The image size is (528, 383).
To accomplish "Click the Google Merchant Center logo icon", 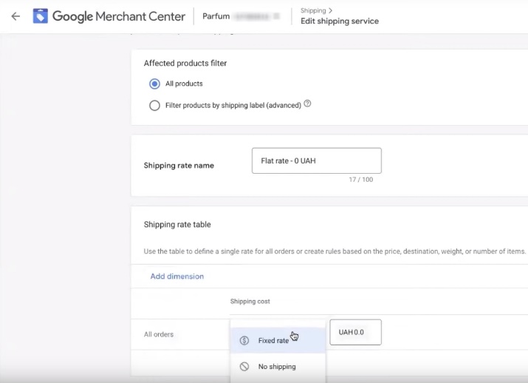I will point(41,16).
